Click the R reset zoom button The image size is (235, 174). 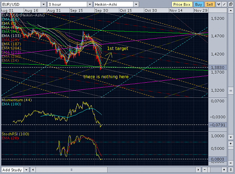231,170
